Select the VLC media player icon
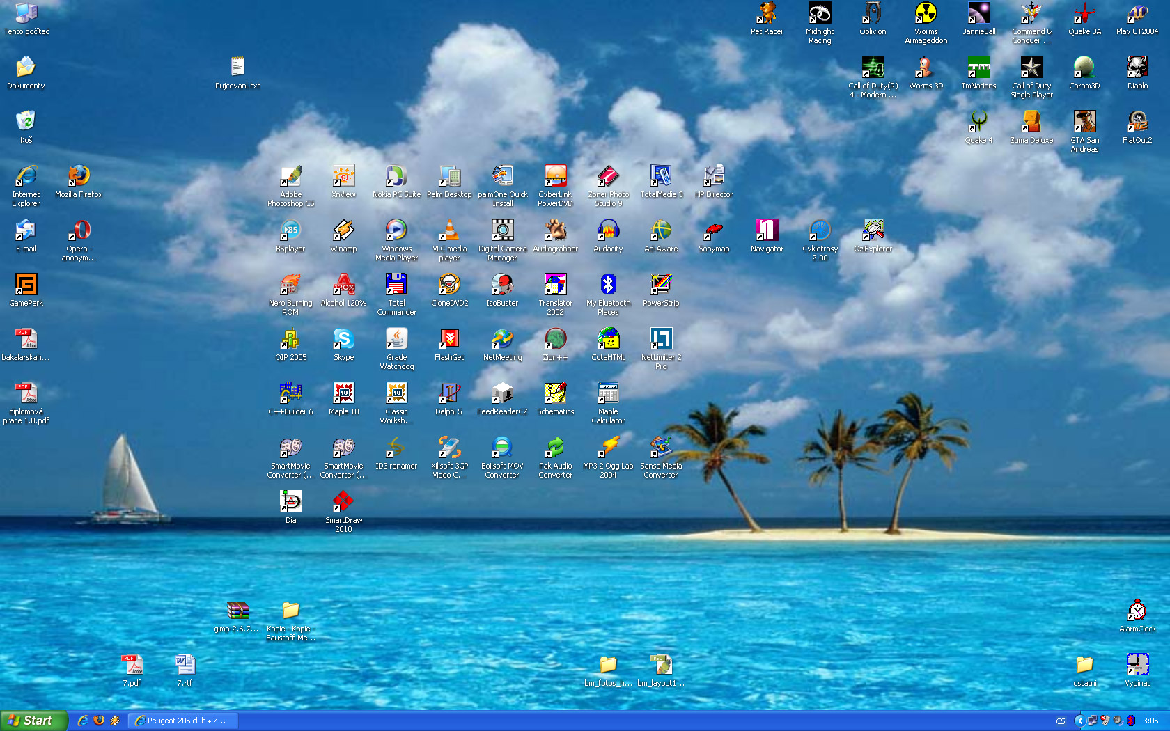Screen dimensions: 1170x731 pyautogui.click(x=449, y=231)
